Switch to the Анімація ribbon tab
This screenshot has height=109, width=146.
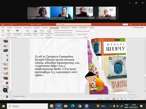click(45, 28)
